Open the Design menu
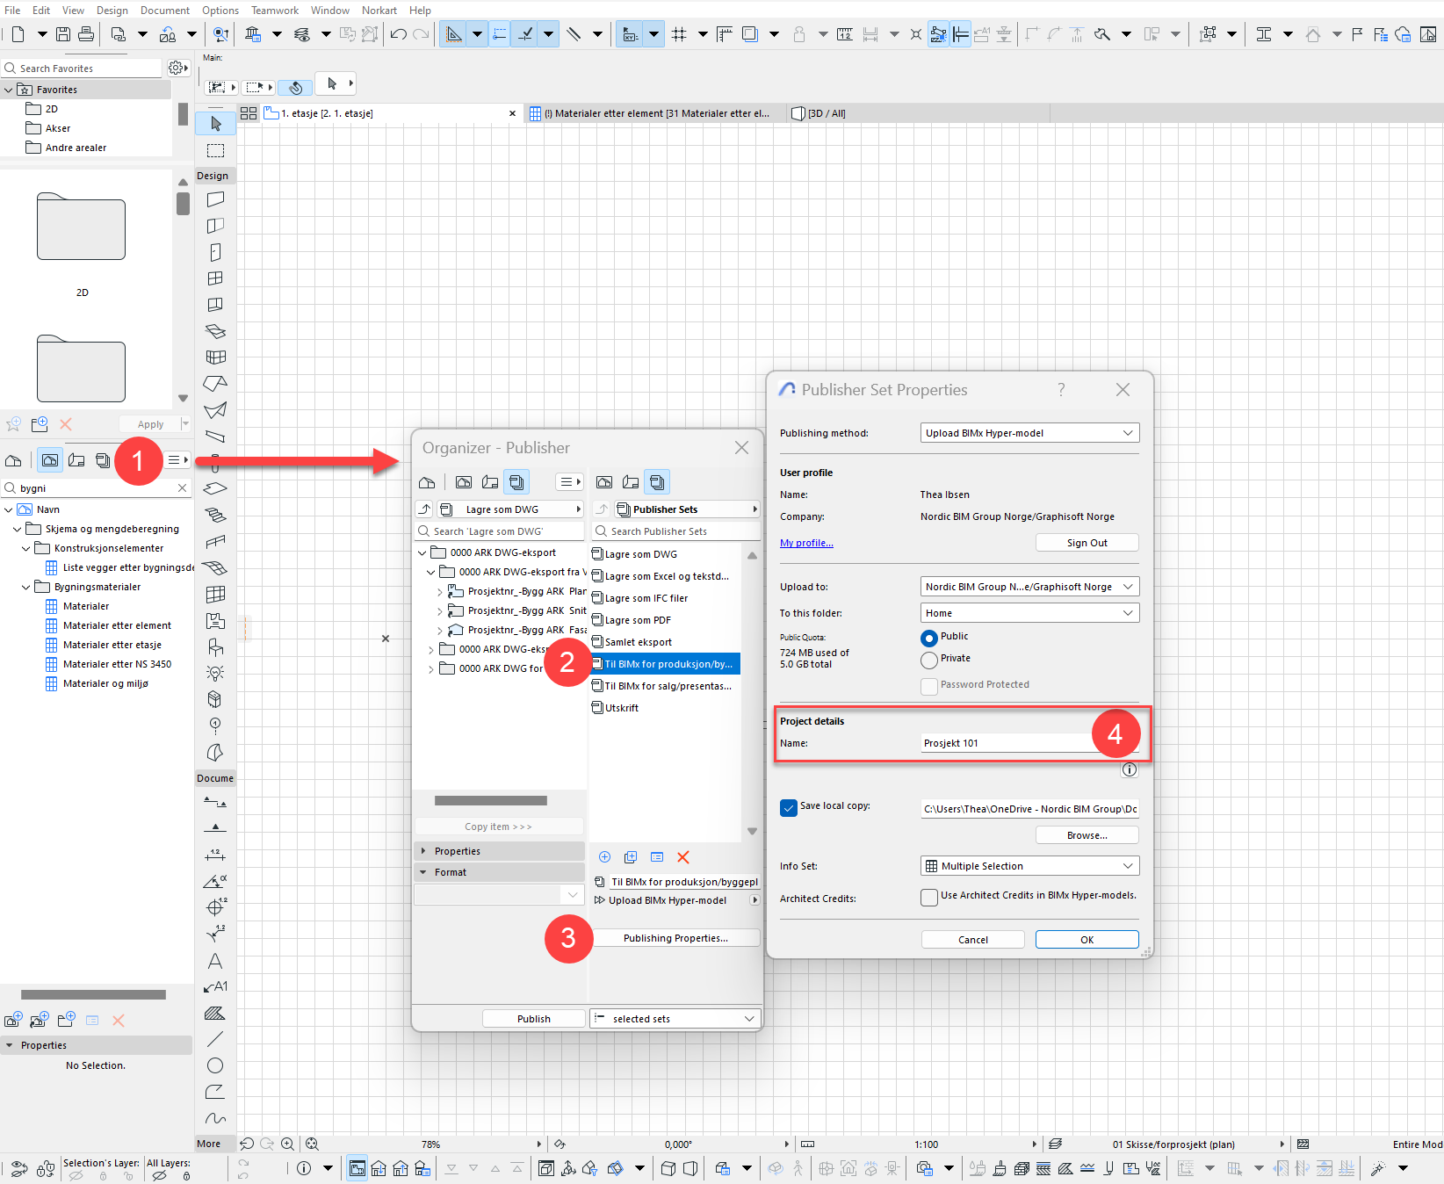1444x1184 pixels. pos(112,11)
